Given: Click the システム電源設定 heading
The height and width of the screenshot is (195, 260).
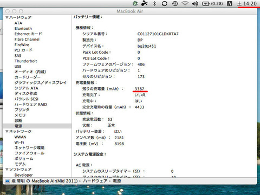Looking at the screenshot, I should pyautogui.click(x=90, y=154).
